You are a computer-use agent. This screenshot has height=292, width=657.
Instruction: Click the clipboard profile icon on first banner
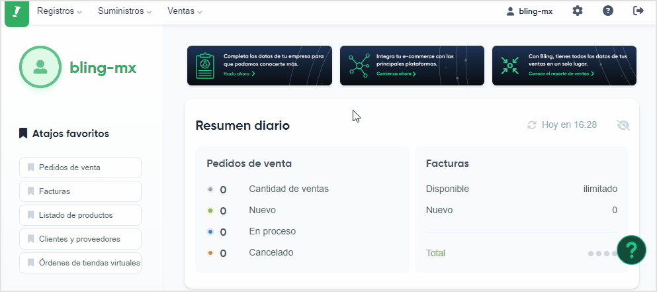[x=205, y=66]
